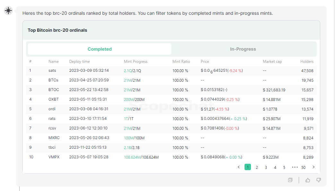Select the sats token row name

[x=52, y=71]
